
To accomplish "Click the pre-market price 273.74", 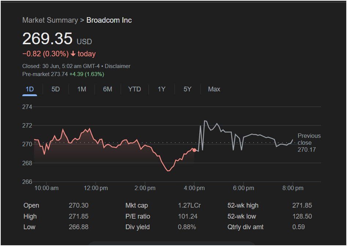I will point(59,74).
